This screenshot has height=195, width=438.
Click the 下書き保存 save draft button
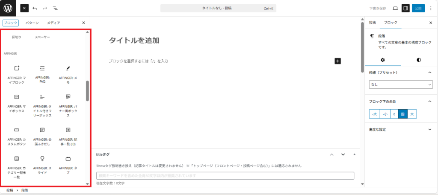coord(377,8)
